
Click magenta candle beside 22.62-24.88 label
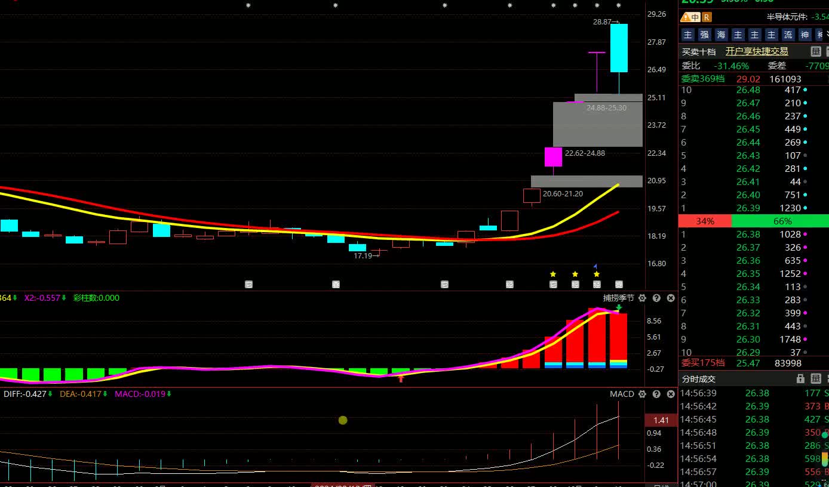[x=553, y=157]
